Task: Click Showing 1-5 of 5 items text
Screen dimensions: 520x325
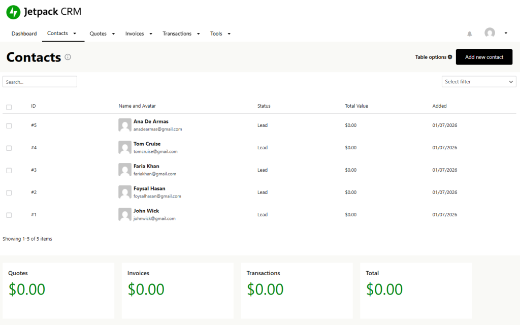Action: 27,239
